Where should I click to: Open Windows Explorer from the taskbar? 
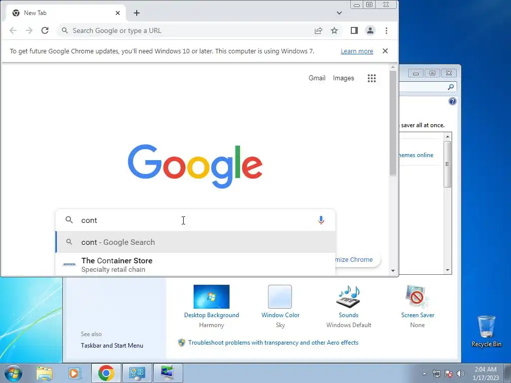coord(44,373)
